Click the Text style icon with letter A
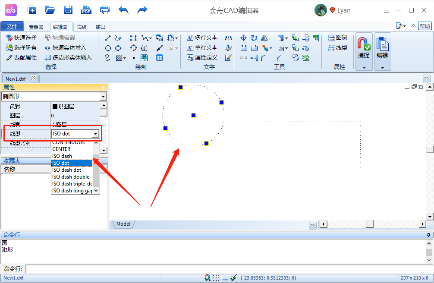The height and width of the screenshot is (283, 434). tap(228, 47)
